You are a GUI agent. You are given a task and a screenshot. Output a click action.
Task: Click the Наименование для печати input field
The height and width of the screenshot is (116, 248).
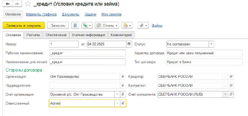87,62
